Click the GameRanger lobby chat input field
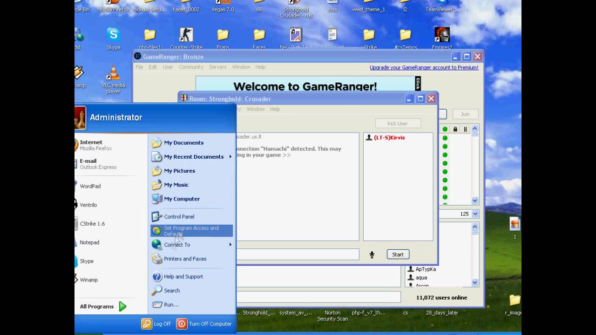The width and height of the screenshot is (596, 335). (x=318, y=297)
